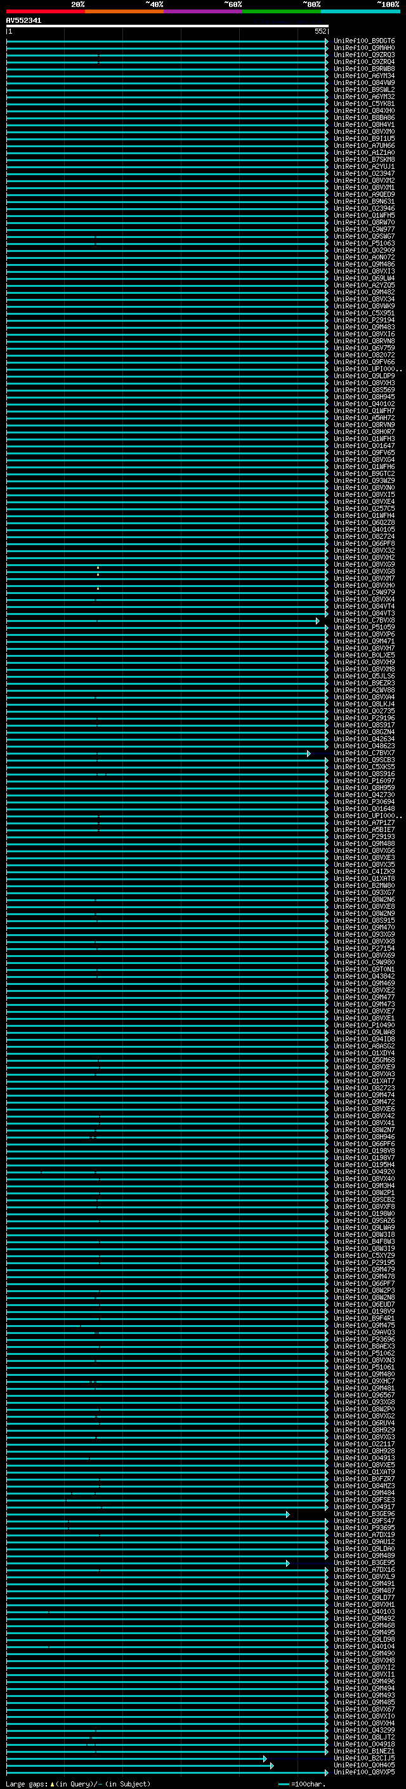Open hit UniRef100_B9RWB8
The height and width of the screenshot is (1789, 406).
click(x=364, y=69)
